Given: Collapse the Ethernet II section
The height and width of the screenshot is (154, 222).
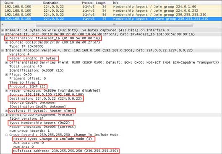Looking at the screenshot, I should tap(3, 34).
